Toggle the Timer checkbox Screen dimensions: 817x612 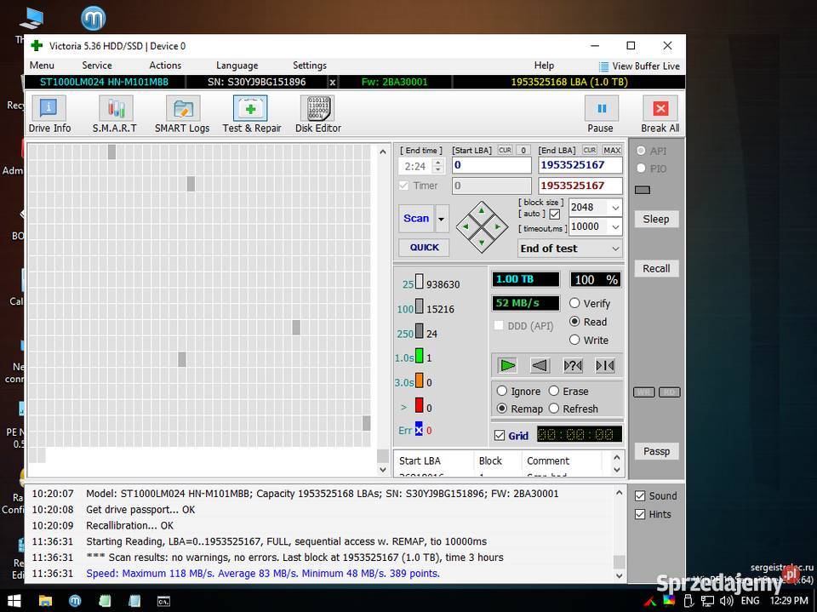point(403,186)
